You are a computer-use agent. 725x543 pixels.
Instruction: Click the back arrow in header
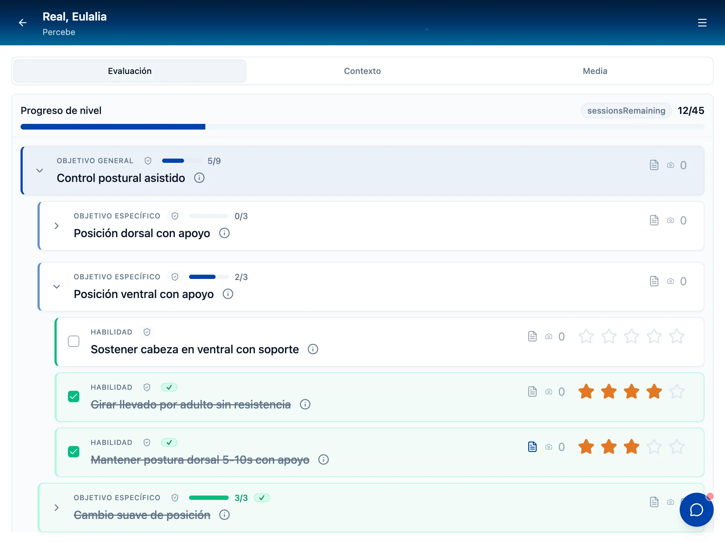pyautogui.click(x=23, y=23)
